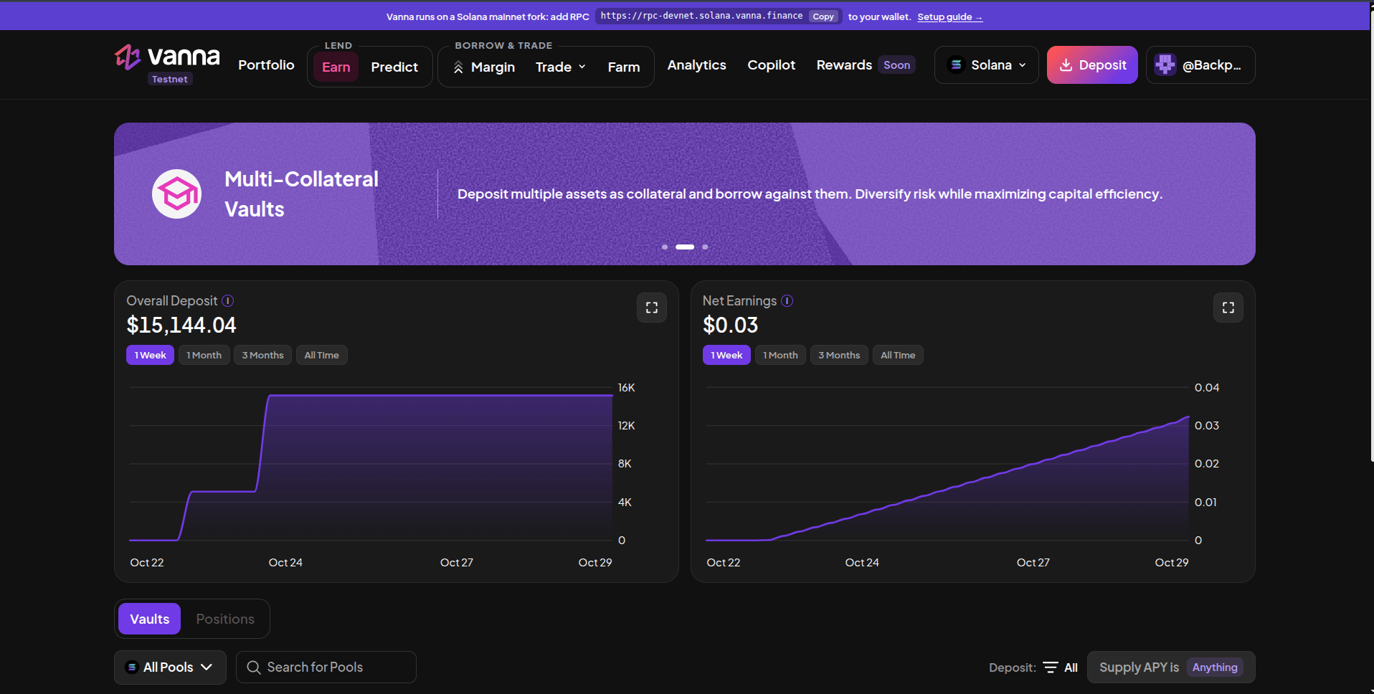Select 3 Months for Overall Deposit

(x=262, y=355)
